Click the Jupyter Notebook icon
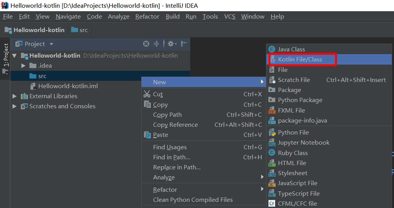The width and height of the screenshot is (394, 208). pos(272,143)
